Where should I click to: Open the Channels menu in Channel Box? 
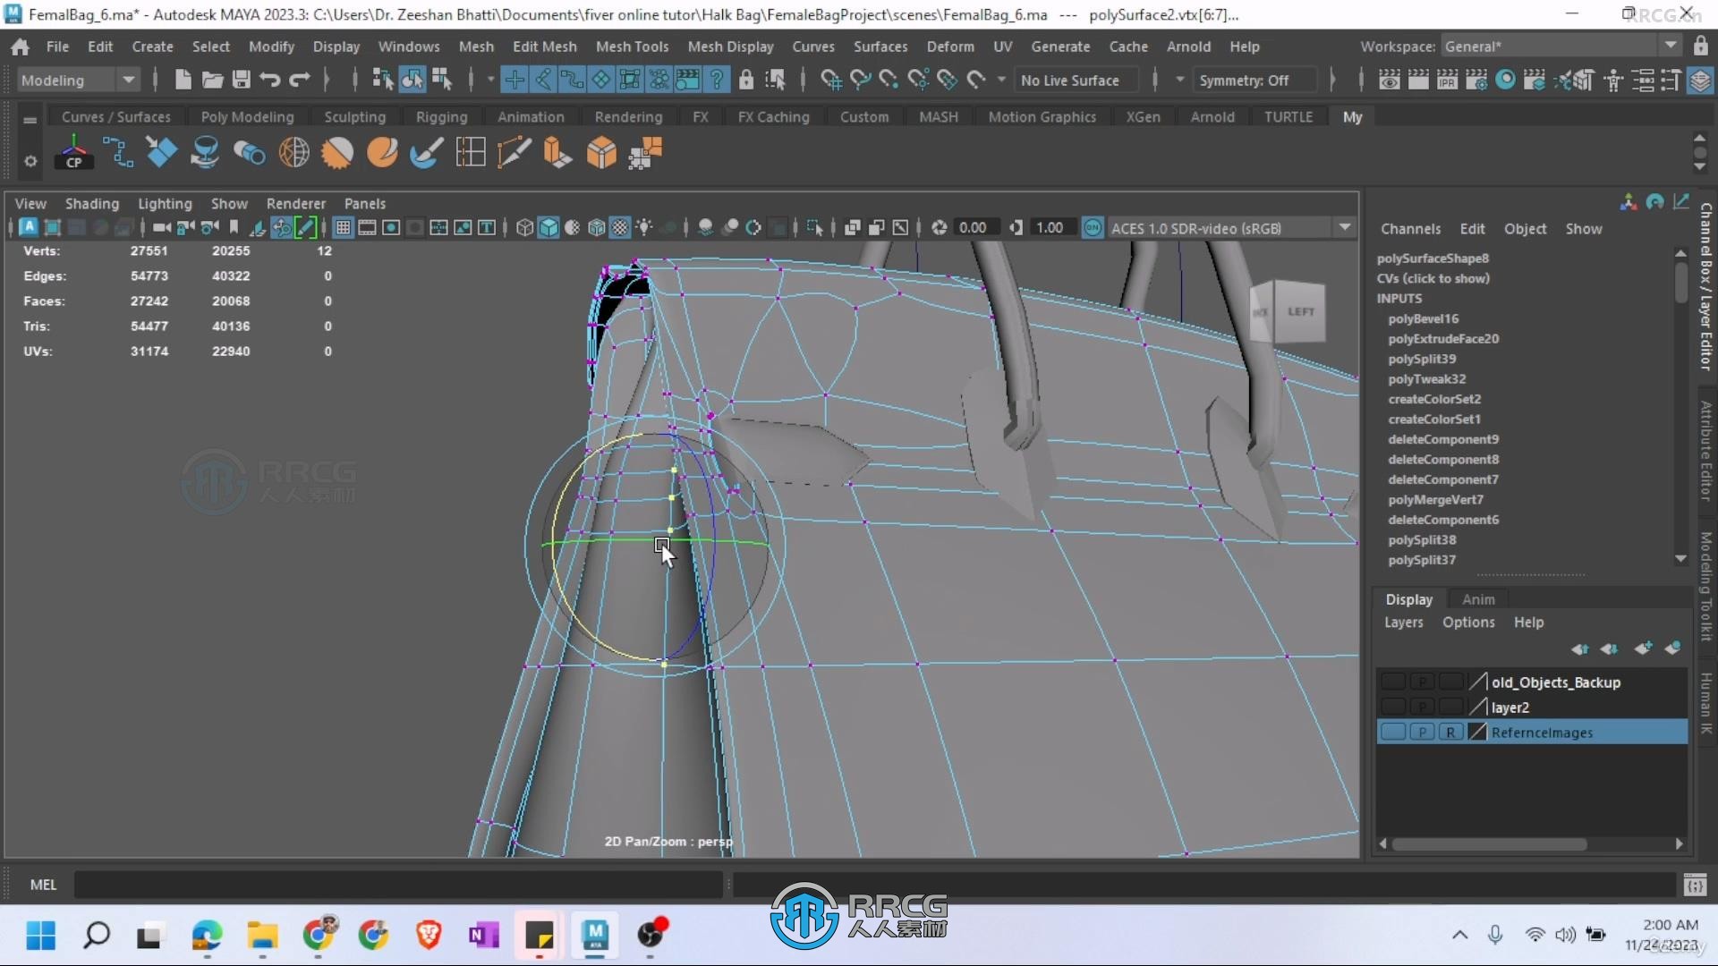click(x=1410, y=228)
